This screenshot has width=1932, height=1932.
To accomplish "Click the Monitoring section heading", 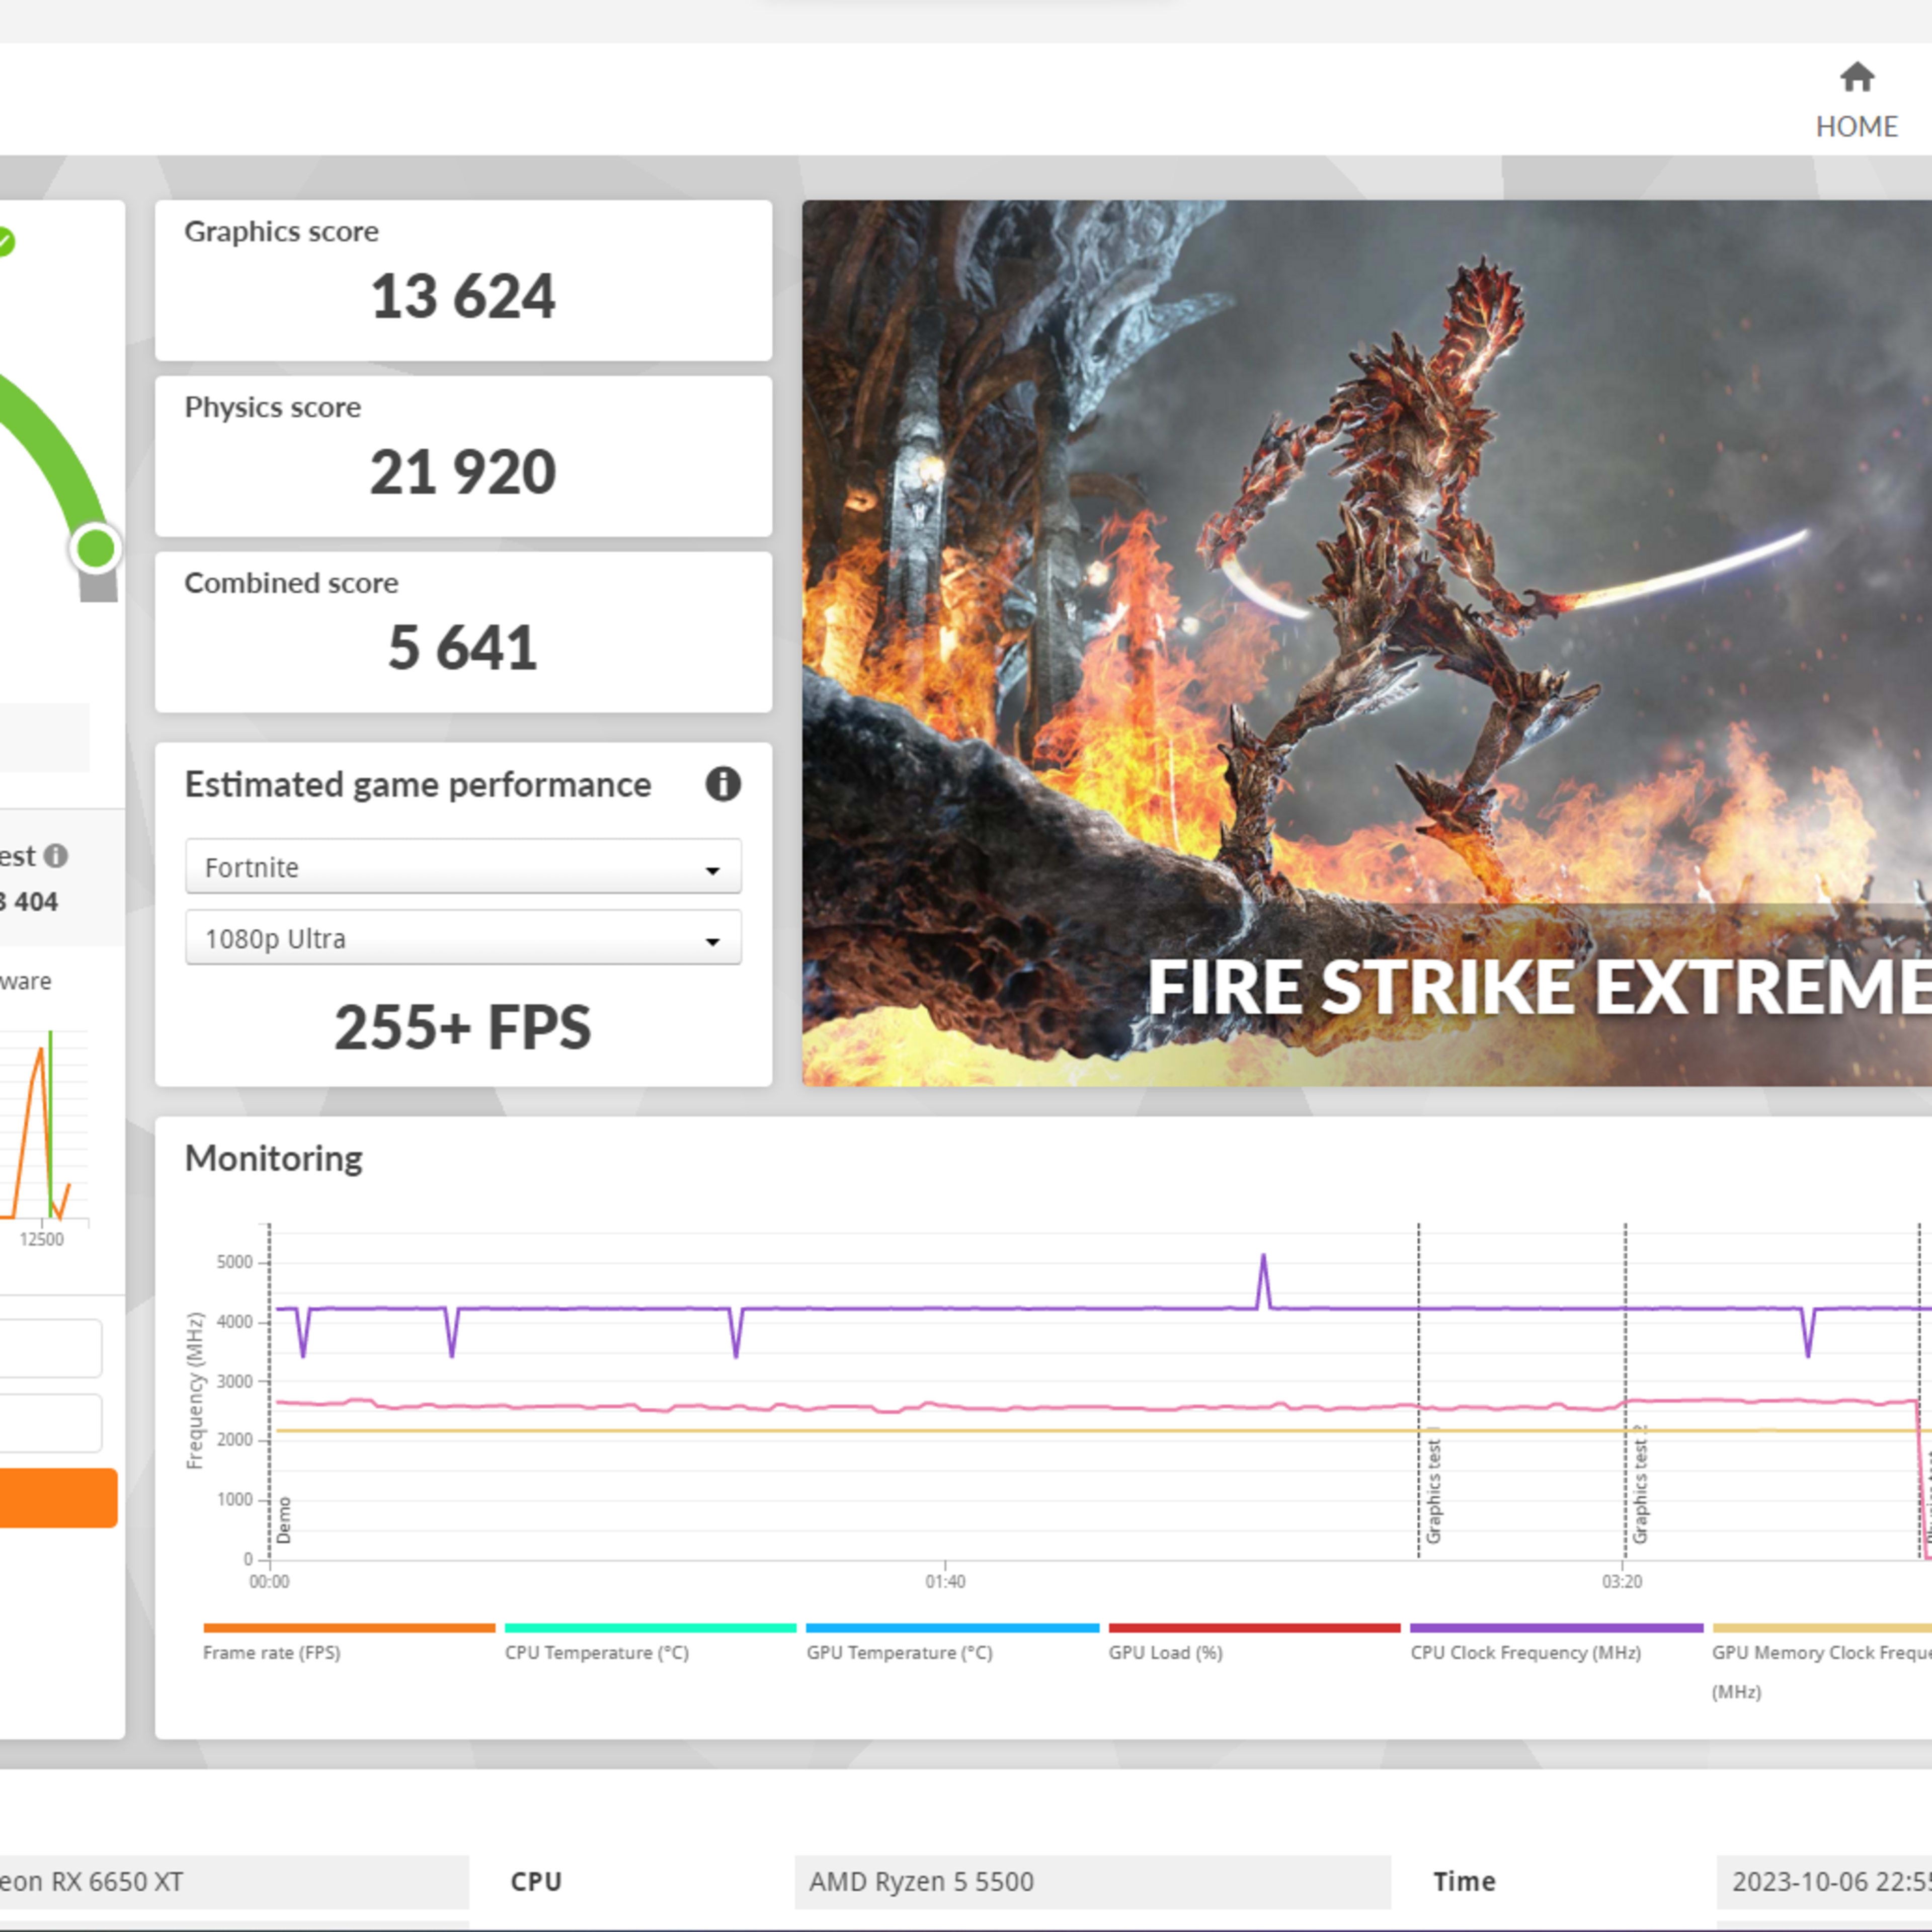I will (274, 1158).
